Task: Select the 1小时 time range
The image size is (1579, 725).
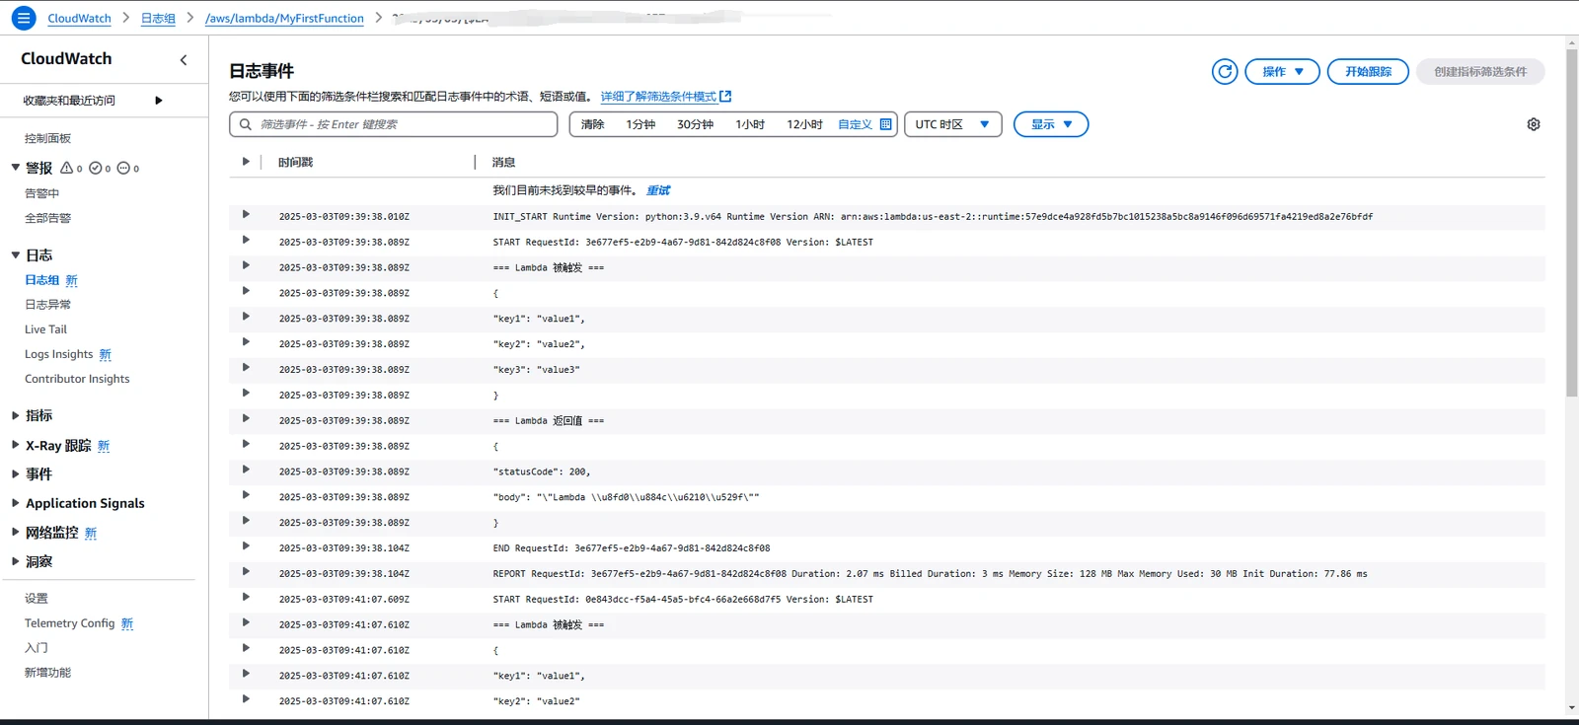Action: 750,124
